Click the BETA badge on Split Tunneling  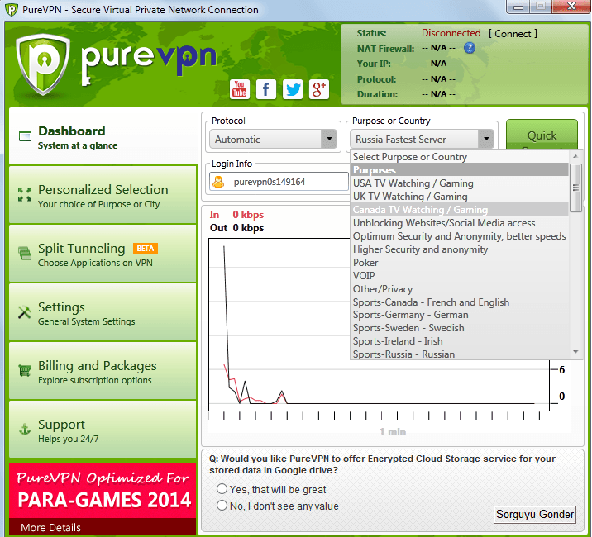click(146, 249)
